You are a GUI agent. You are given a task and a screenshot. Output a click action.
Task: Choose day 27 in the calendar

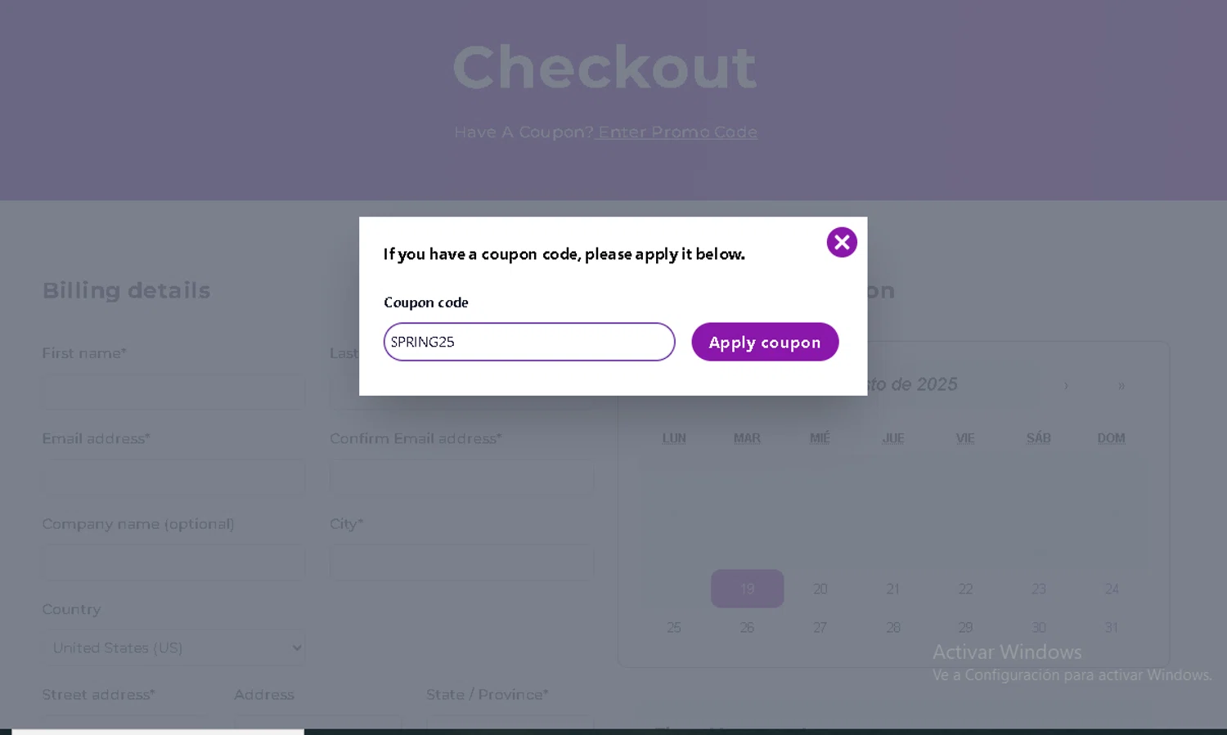[820, 628]
